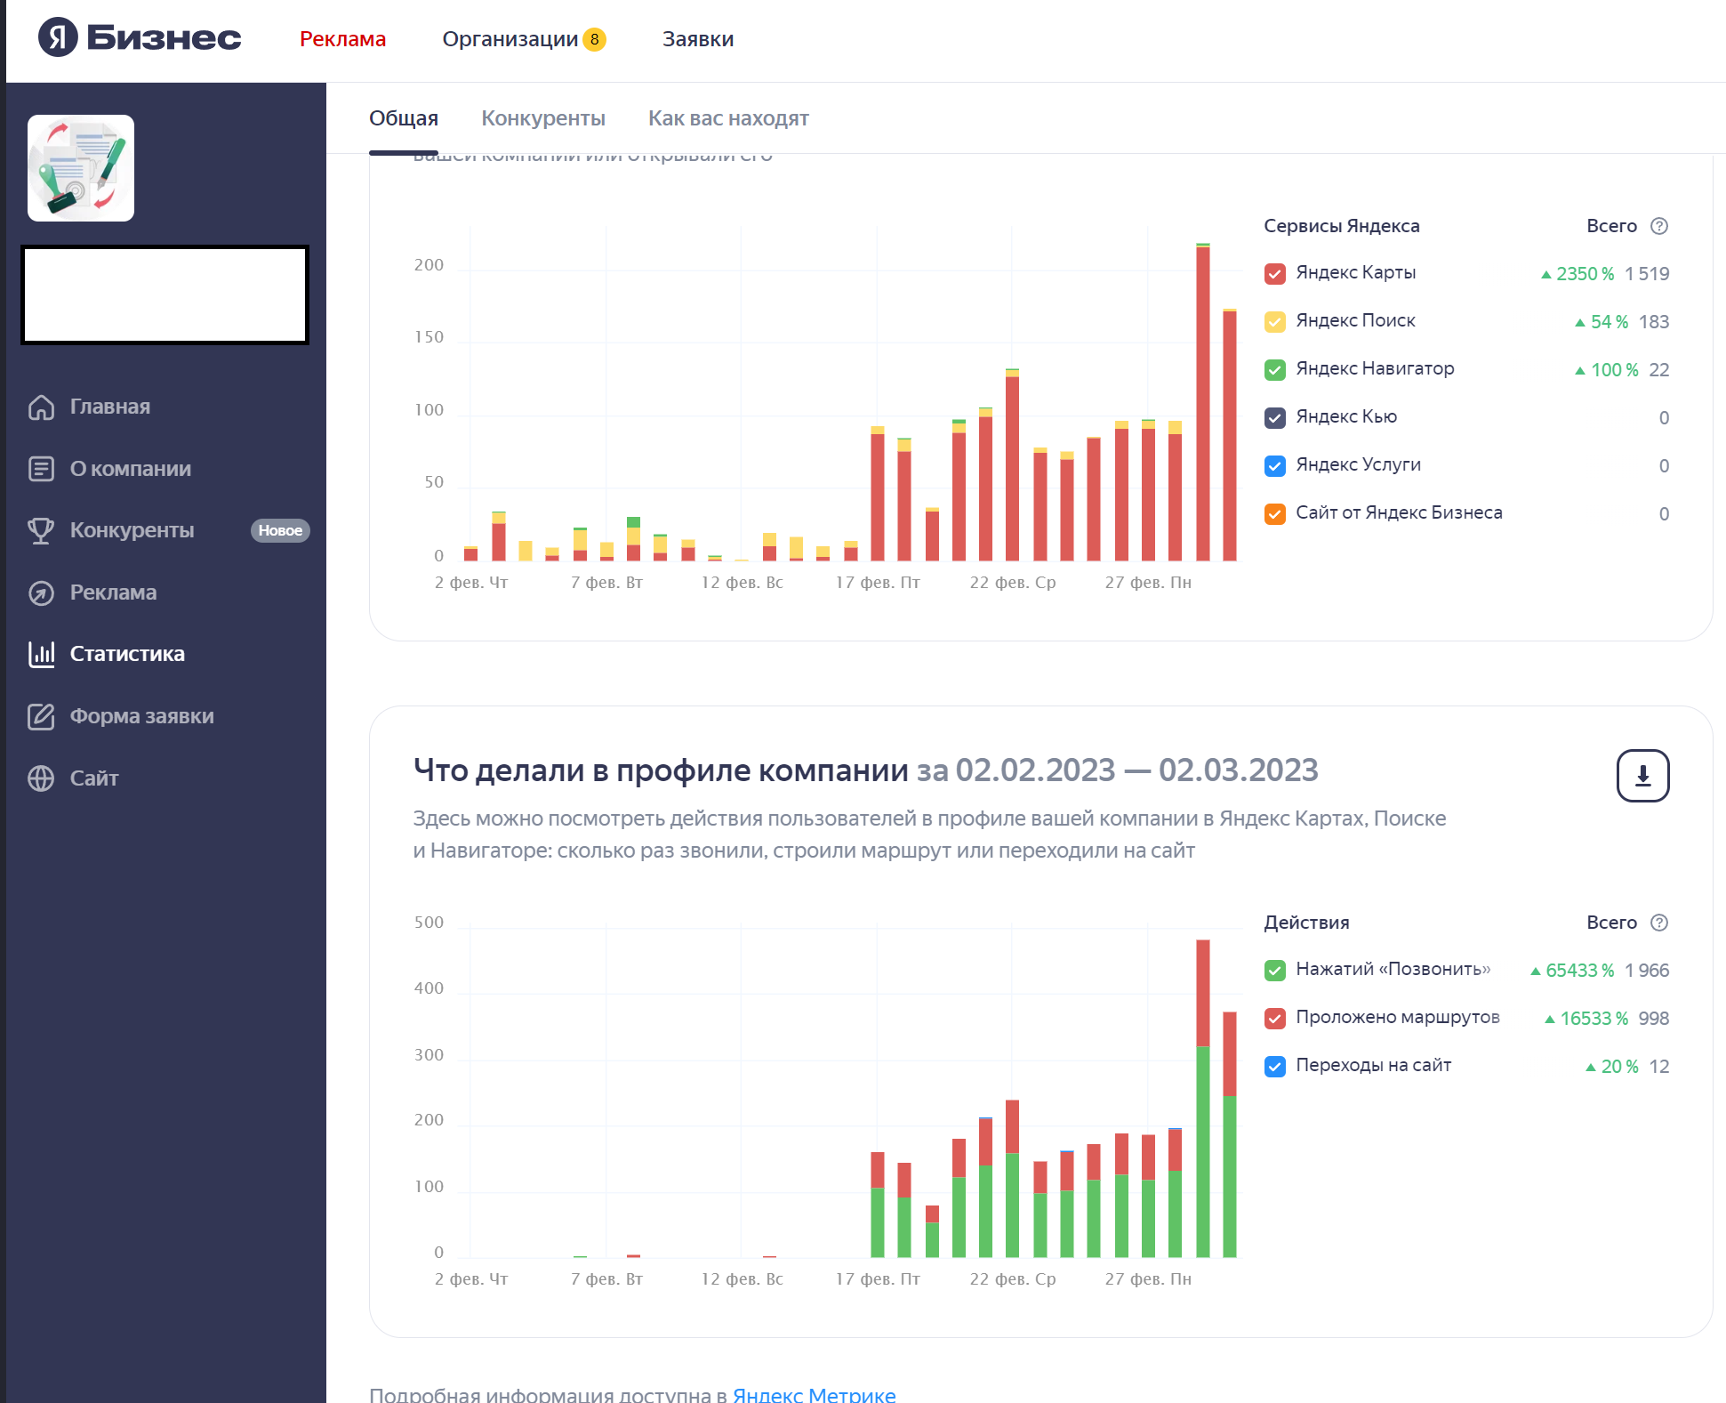This screenshot has width=1726, height=1403.
Task: Uncheck Нажатий «Позвонить» checkbox
Action: (x=1274, y=971)
